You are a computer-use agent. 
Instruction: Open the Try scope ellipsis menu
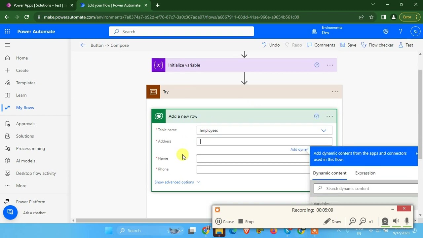coord(335,92)
